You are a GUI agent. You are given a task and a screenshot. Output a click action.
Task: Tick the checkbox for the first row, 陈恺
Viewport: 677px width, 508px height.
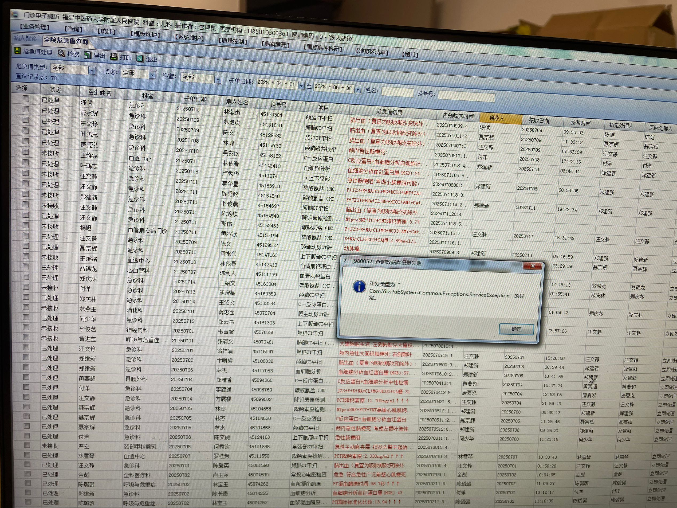26,99
